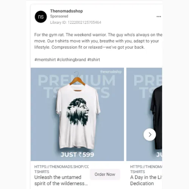Click the #tshirt hashtag
This screenshot has height=189, width=189.
94,60
